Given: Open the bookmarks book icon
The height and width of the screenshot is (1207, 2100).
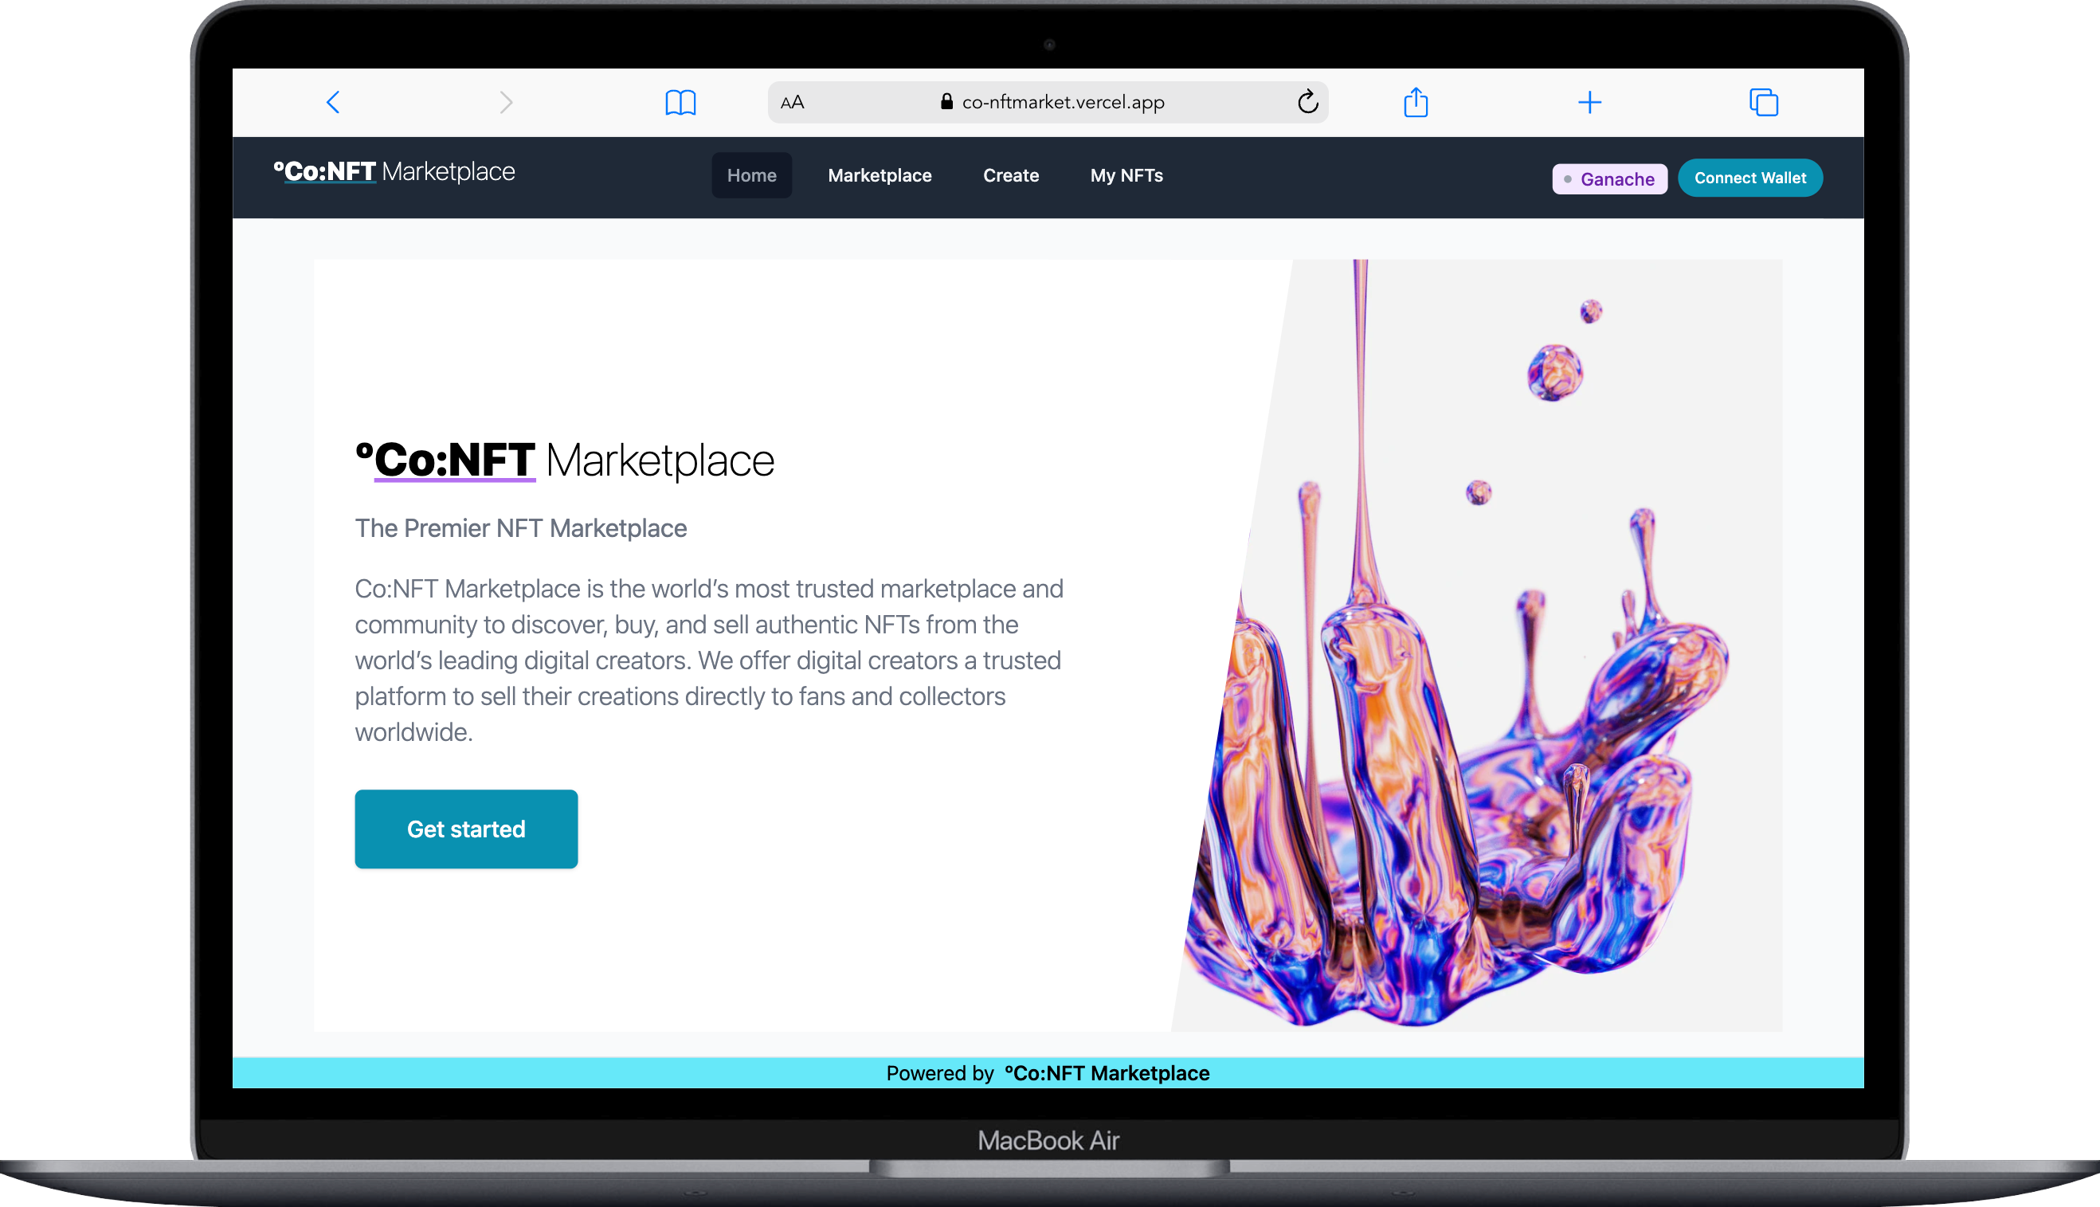Looking at the screenshot, I should tap(680, 103).
